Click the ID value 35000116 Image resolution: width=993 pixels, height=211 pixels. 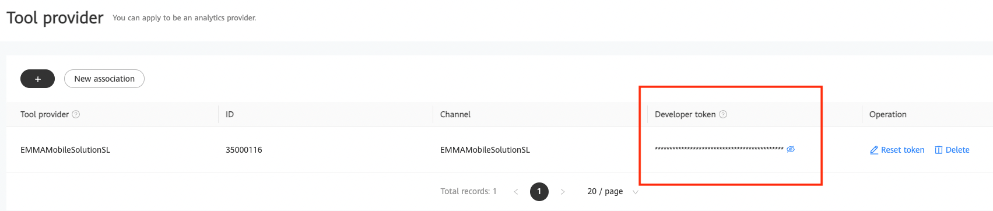[244, 150]
